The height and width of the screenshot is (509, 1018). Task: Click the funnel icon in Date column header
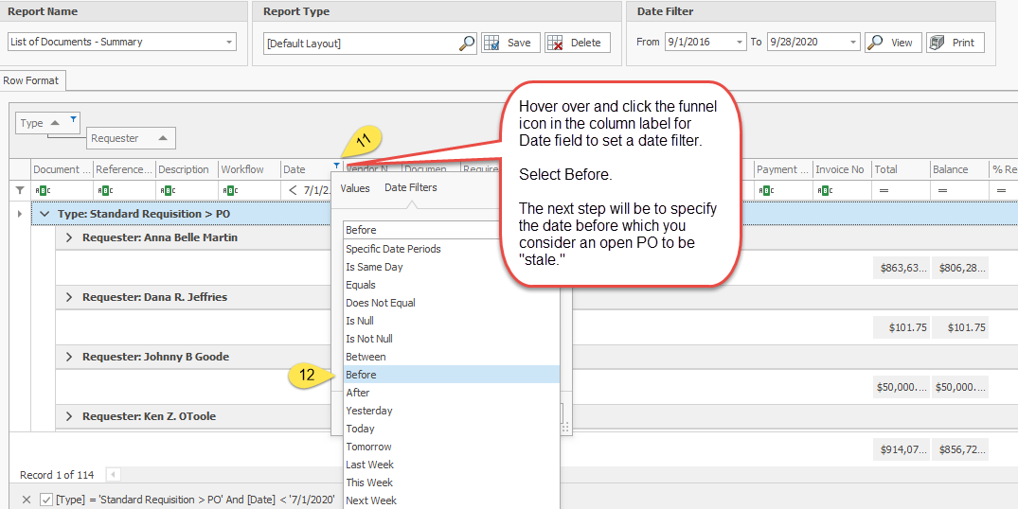coord(335,167)
